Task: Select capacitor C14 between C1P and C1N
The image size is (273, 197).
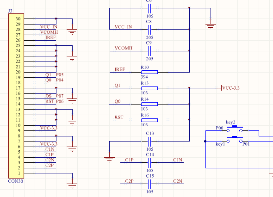Action: pos(149,162)
